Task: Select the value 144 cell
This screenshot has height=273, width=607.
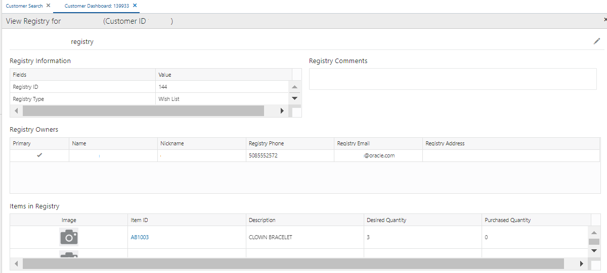Action: click(x=223, y=87)
